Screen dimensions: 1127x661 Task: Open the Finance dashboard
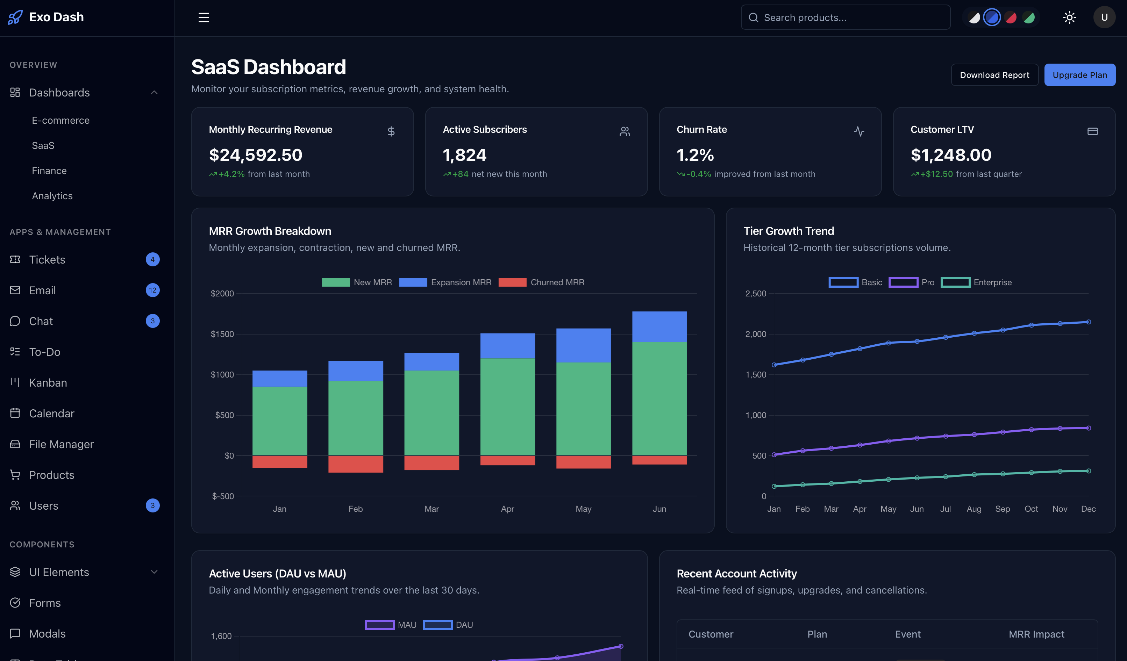coord(49,171)
